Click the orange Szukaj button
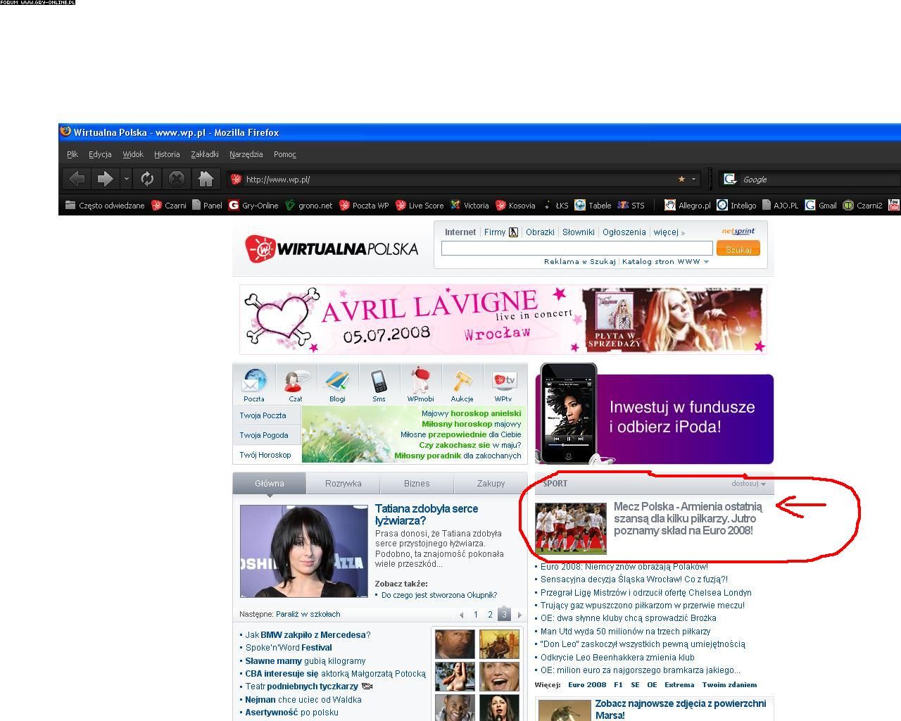Screen dimensions: 901x721 [x=738, y=249]
